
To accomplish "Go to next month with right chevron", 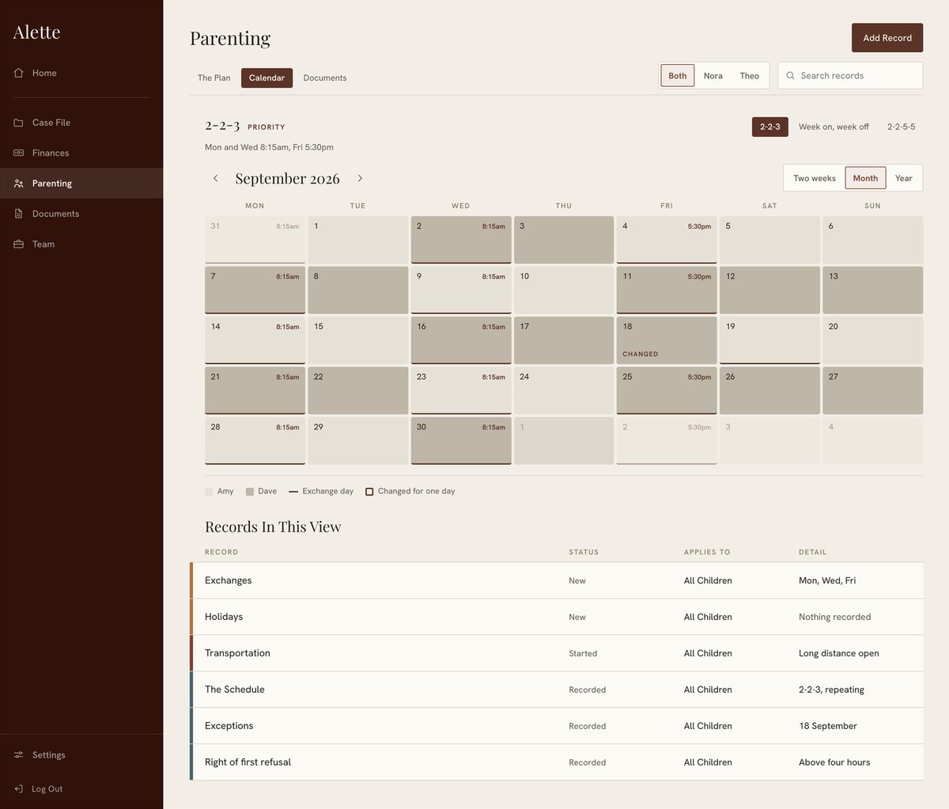I will click(360, 179).
